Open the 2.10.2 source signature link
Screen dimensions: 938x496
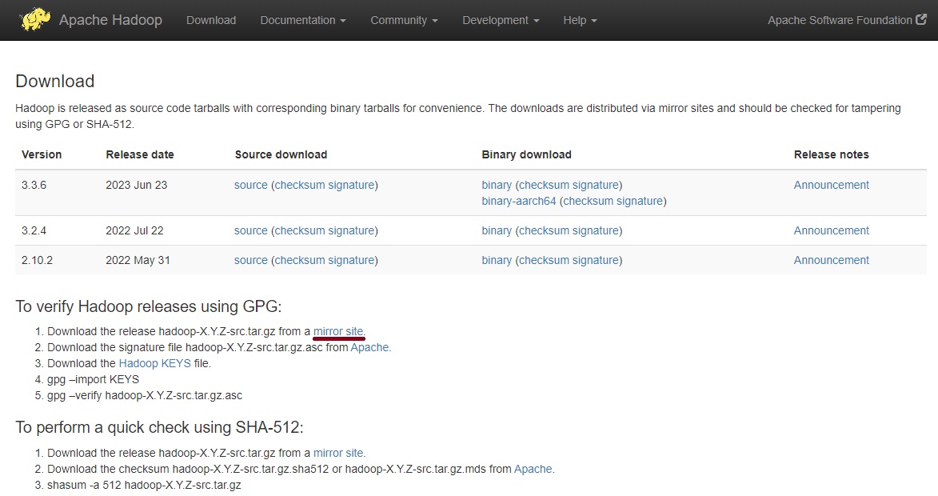351,260
